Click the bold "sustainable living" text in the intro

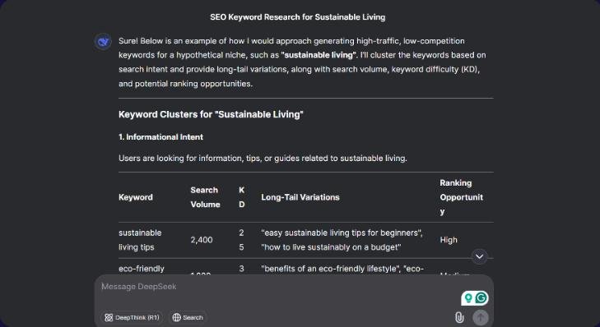319,55
